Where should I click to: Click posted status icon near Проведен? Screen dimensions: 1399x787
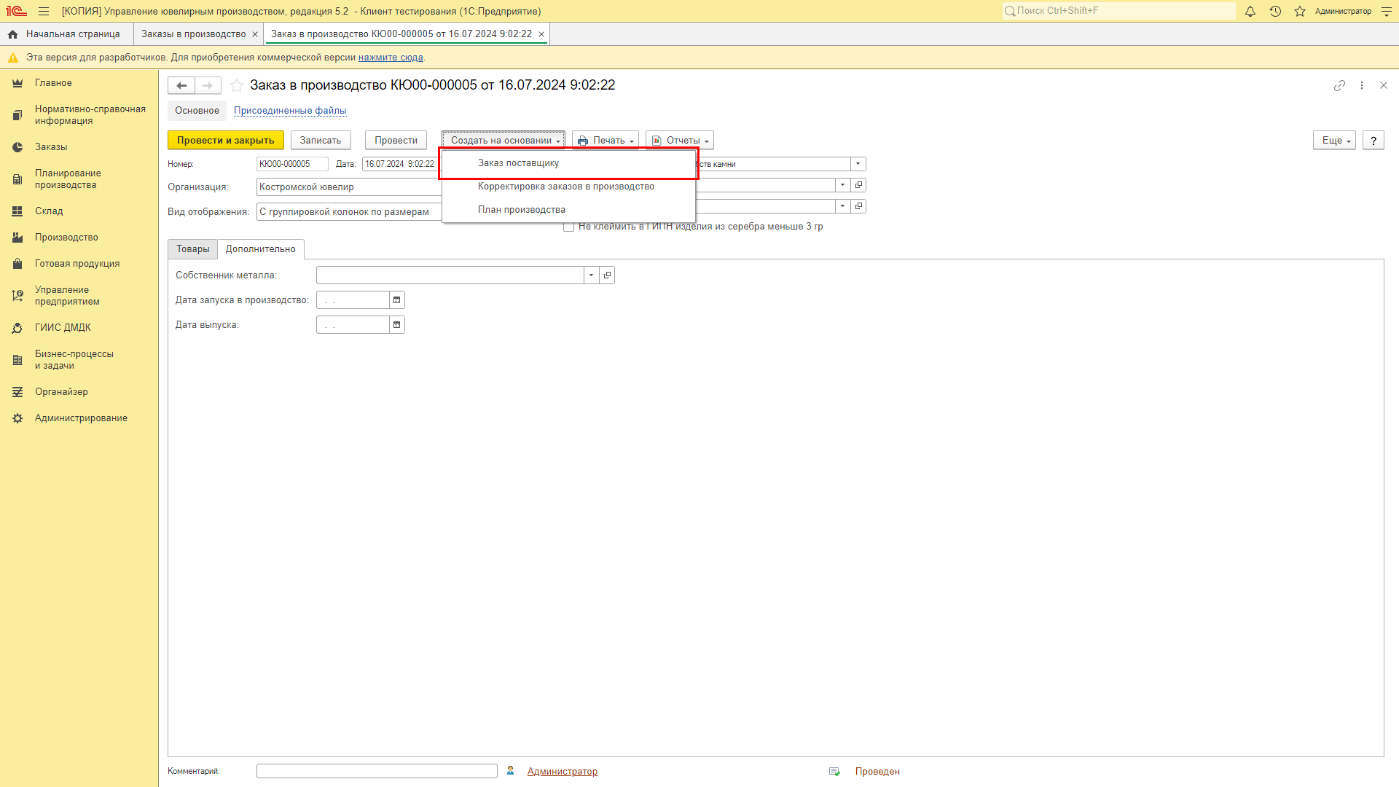click(x=834, y=771)
